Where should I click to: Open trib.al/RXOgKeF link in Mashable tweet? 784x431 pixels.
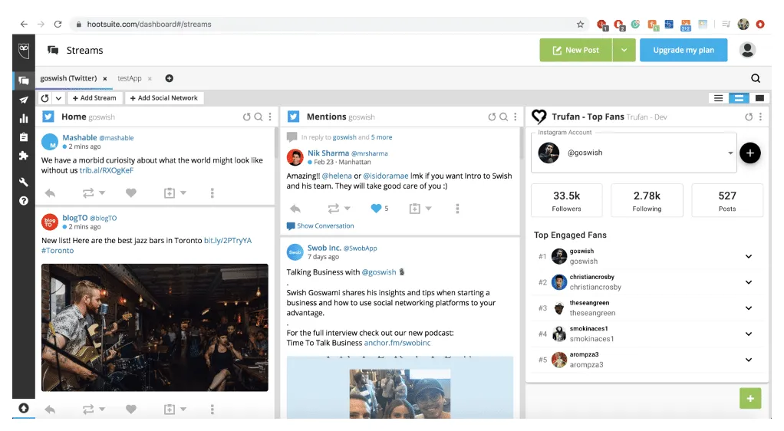point(107,170)
